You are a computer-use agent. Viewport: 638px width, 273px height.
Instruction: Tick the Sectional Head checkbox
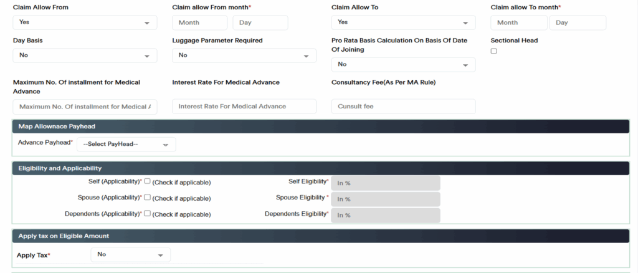click(494, 51)
